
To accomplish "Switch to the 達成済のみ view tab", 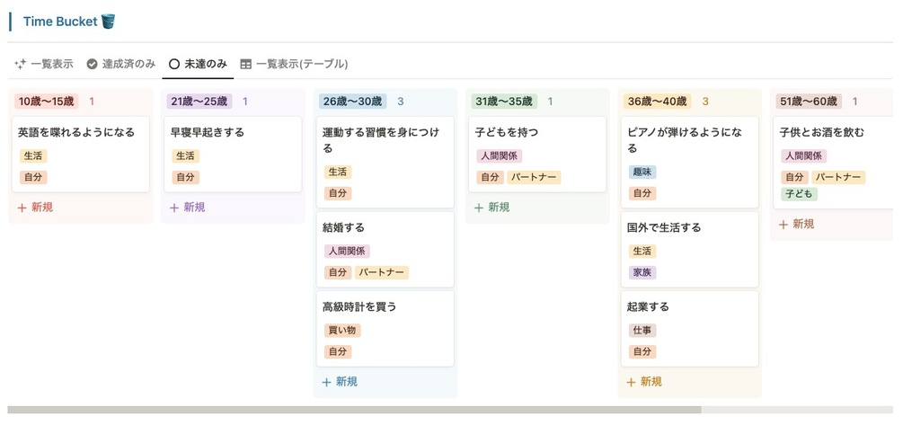I will point(121,65).
